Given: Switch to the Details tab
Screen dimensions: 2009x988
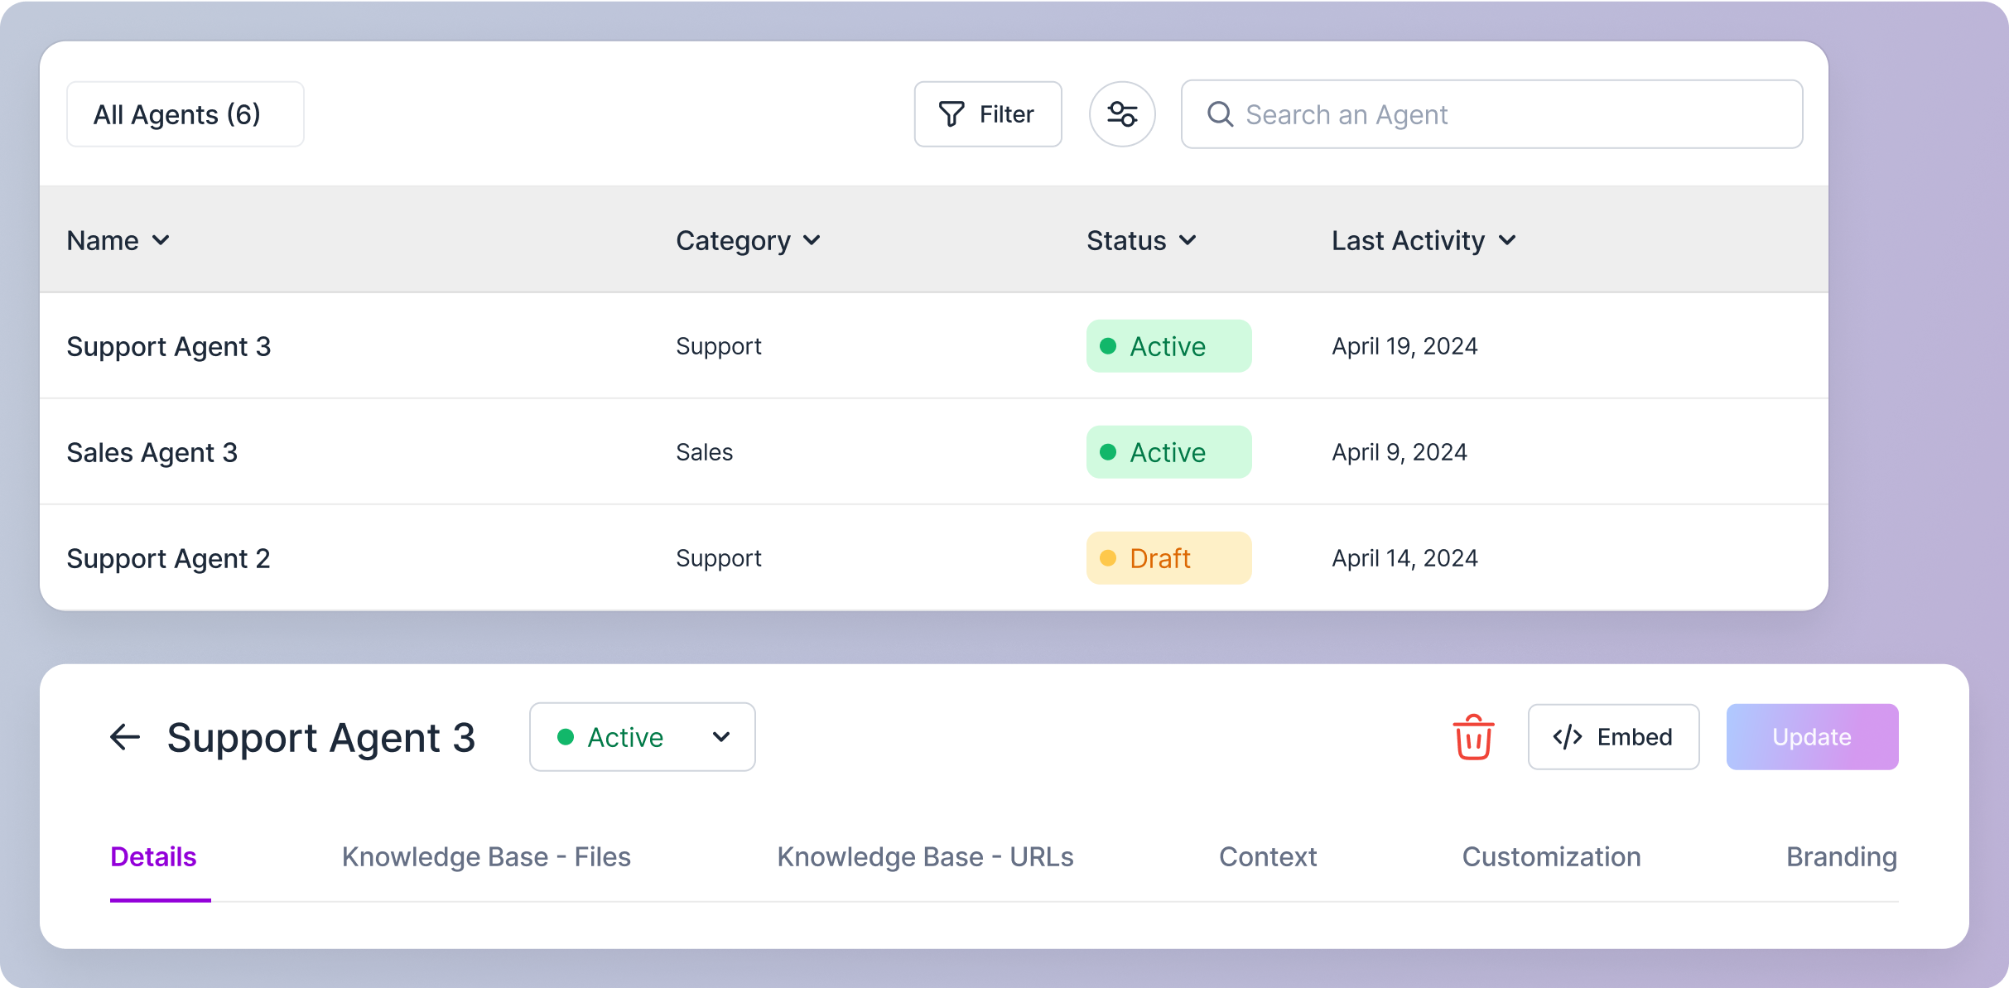Looking at the screenshot, I should (x=154, y=857).
